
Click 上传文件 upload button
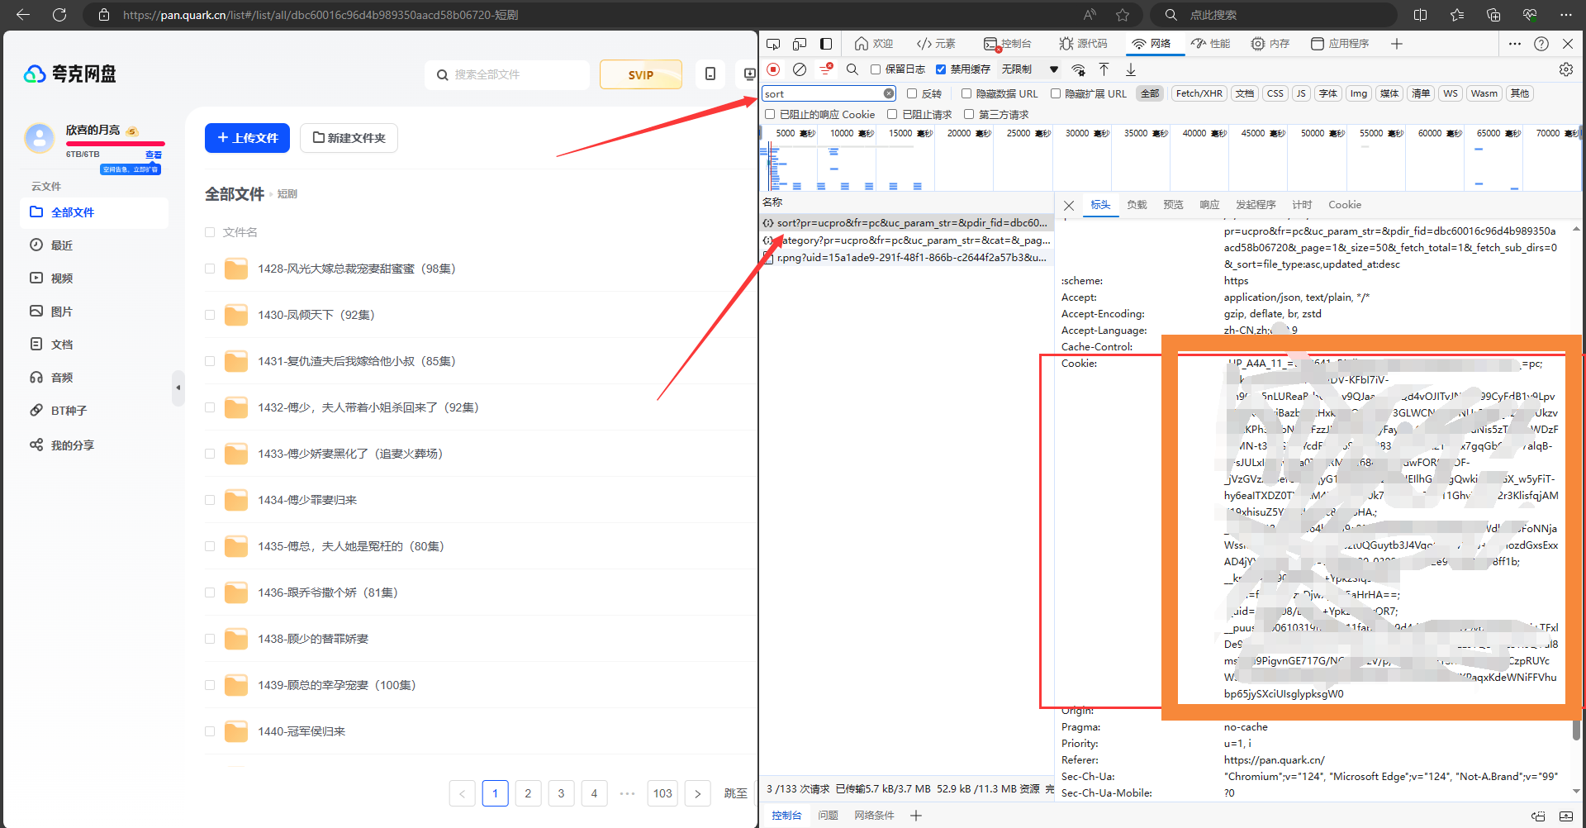point(247,138)
